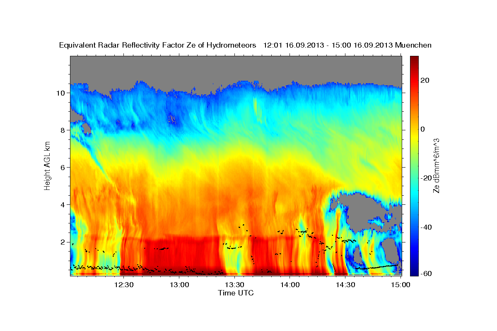Screen dimensions: 497x331
Task: Click the small gray hole near 8 km height
Action: pyautogui.click(x=87, y=127)
